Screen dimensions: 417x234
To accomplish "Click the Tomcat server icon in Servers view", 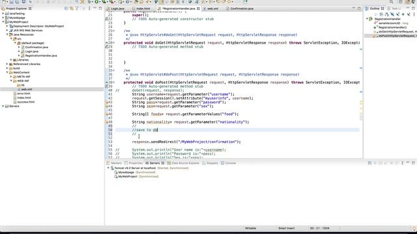I will 112,168.
